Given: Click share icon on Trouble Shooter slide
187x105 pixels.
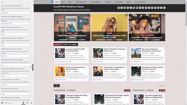Looking at the screenshot, I should pos(89,15).
